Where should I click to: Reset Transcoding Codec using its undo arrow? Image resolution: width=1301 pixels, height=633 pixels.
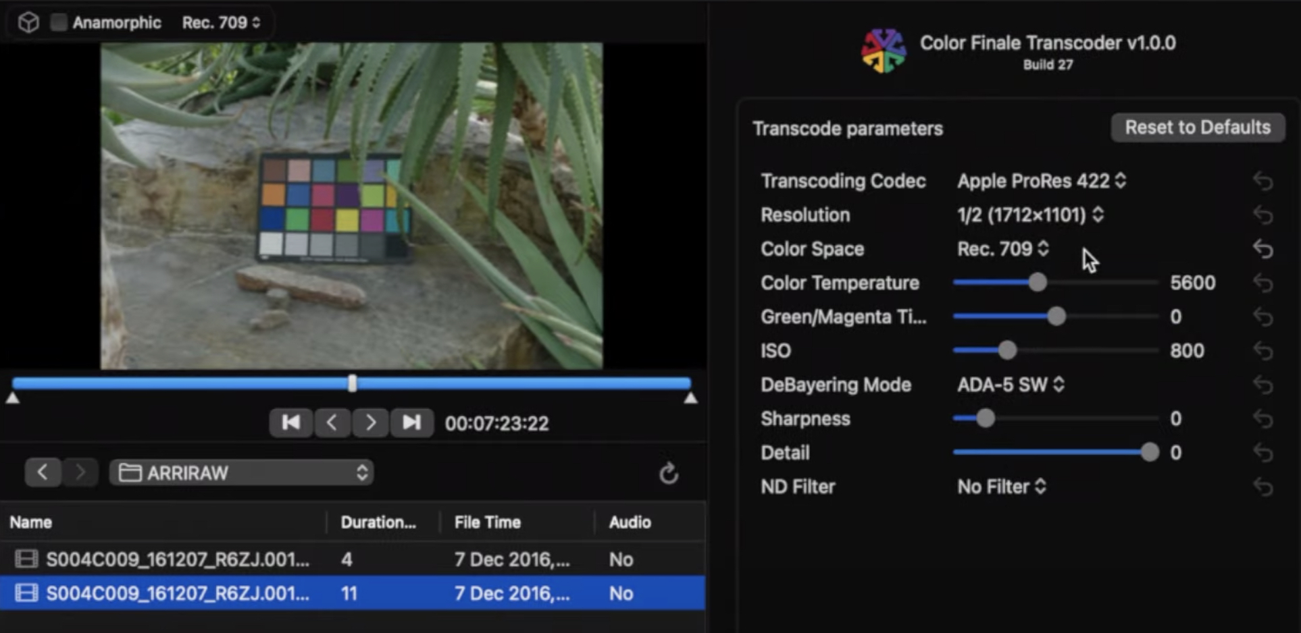pos(1263,180)
